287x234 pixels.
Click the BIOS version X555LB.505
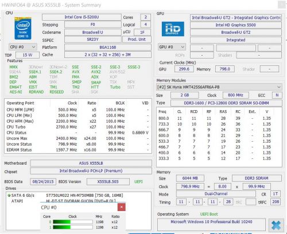pyautogui.click(x=108, y=182)
